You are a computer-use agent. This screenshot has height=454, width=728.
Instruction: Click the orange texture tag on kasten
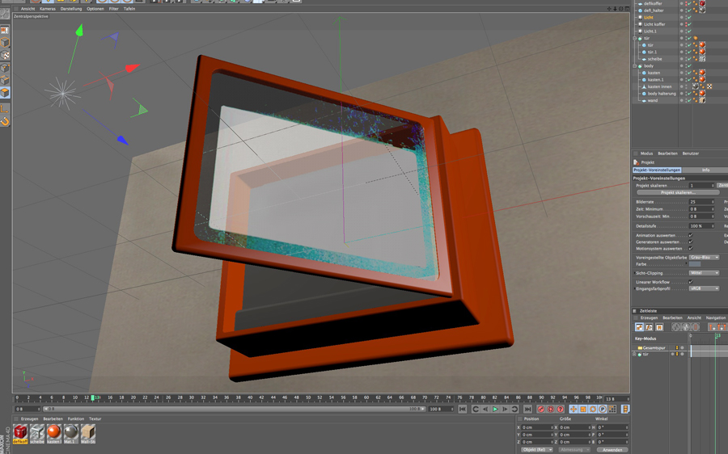701,73
